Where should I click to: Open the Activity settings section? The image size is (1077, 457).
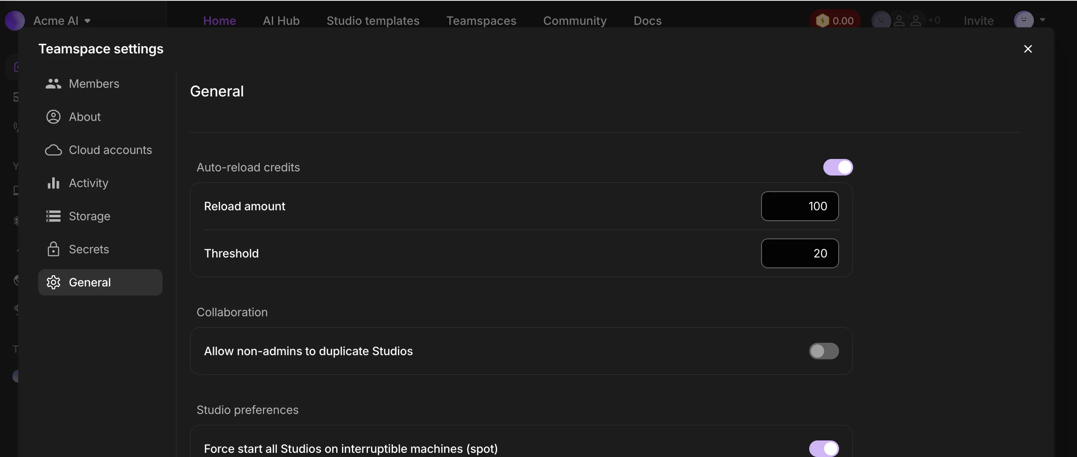[100, 183]
